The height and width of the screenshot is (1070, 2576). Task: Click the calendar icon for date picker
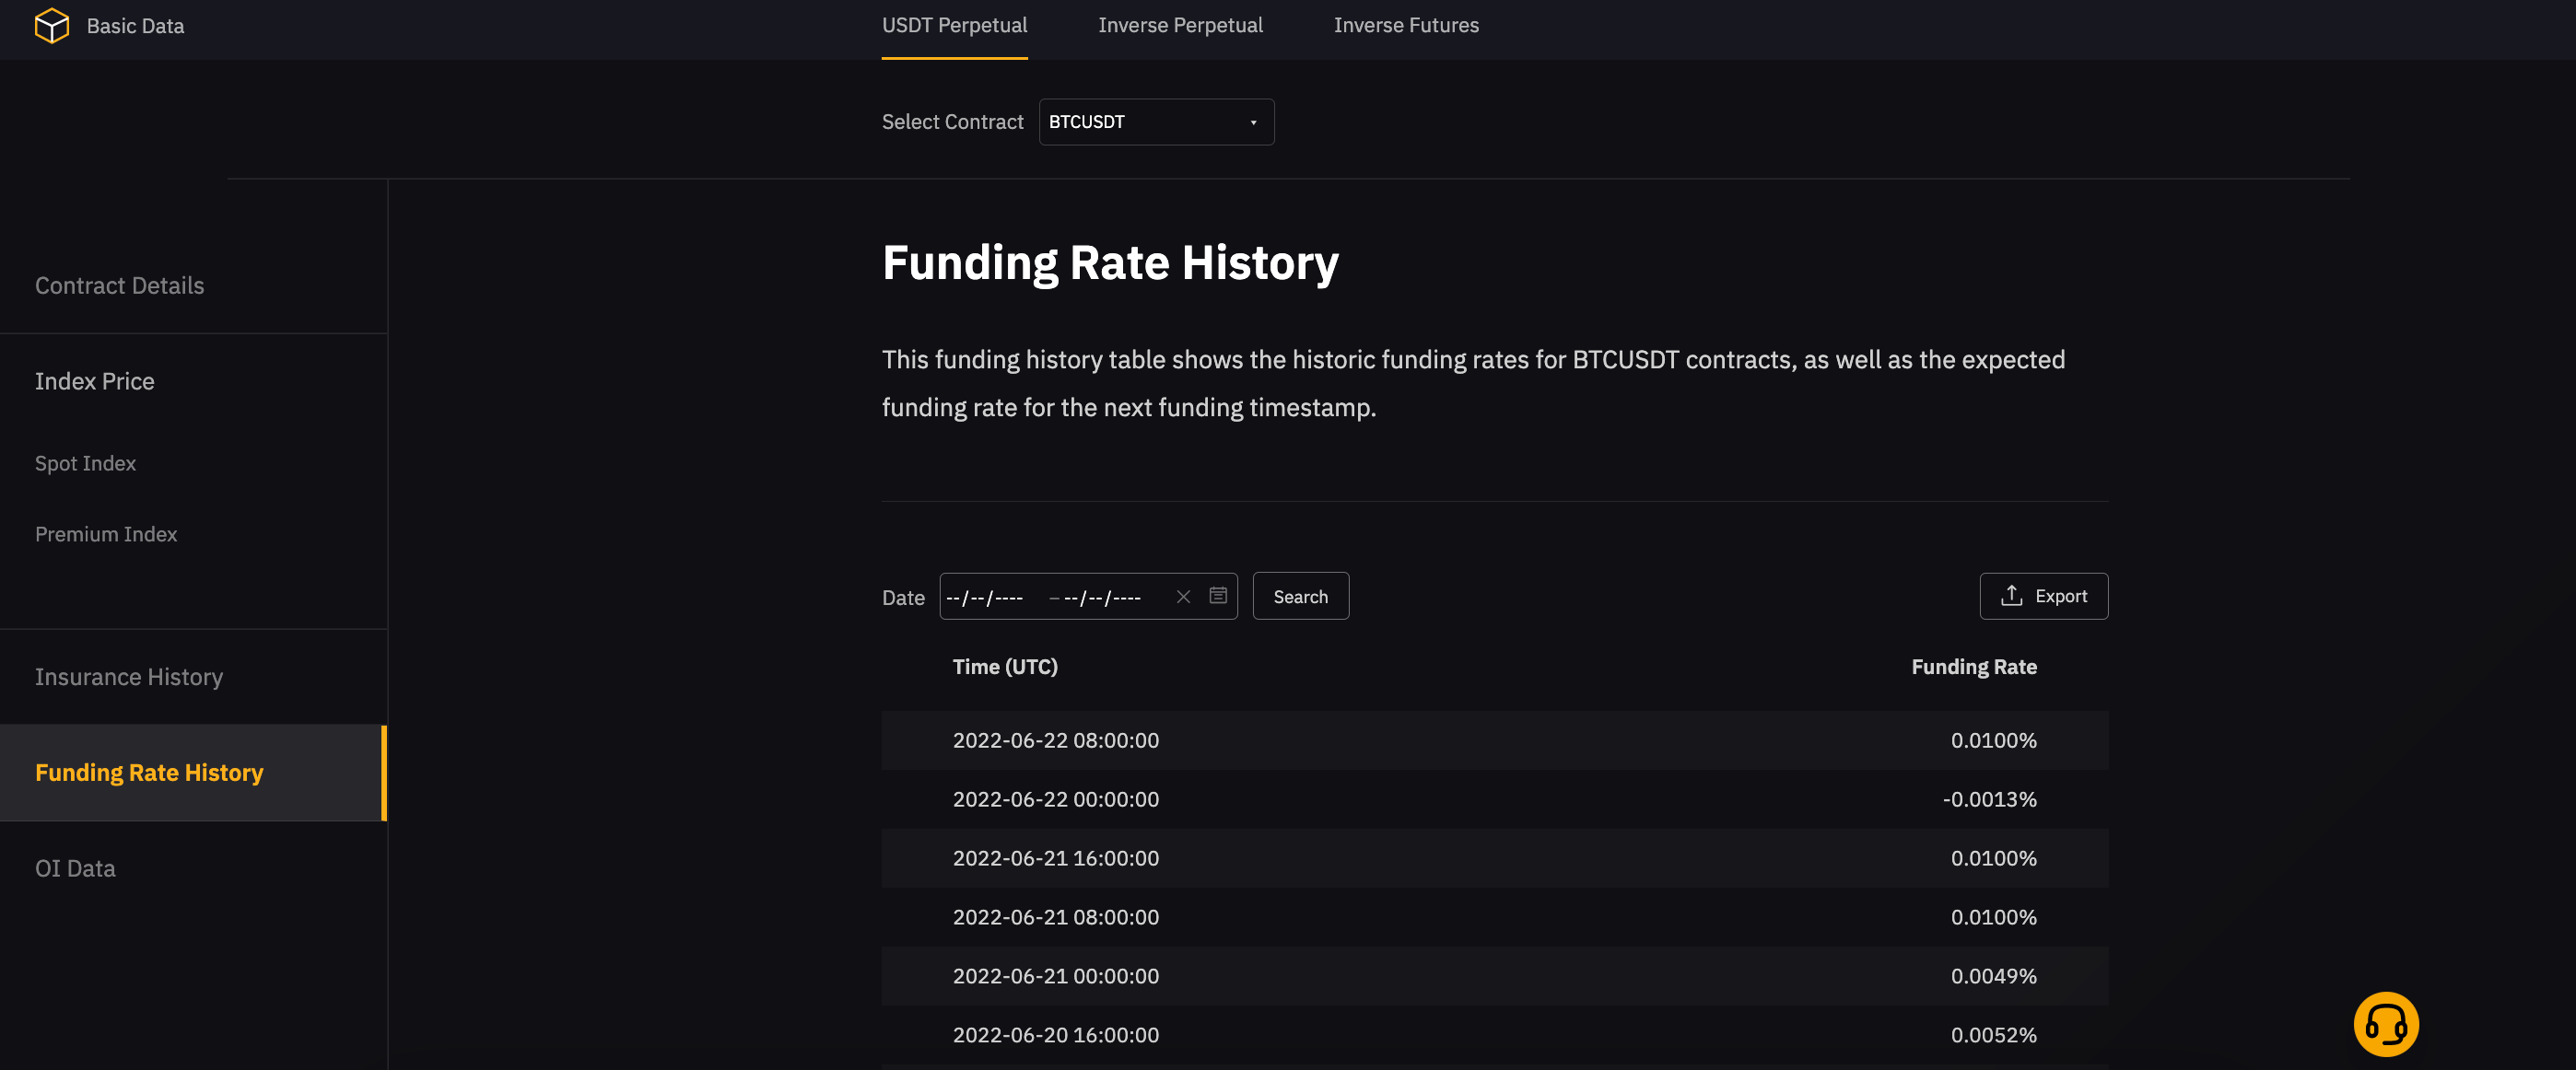coord(1217,596)
